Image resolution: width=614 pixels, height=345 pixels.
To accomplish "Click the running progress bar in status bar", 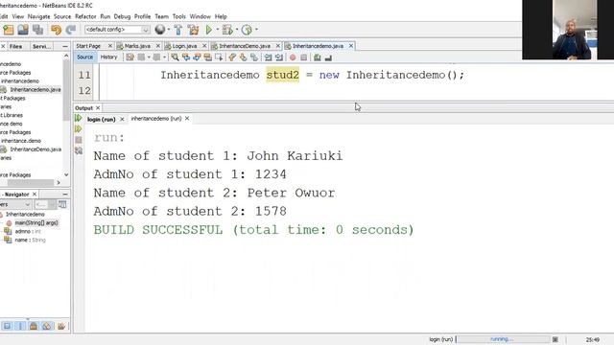I will point(503,339).
